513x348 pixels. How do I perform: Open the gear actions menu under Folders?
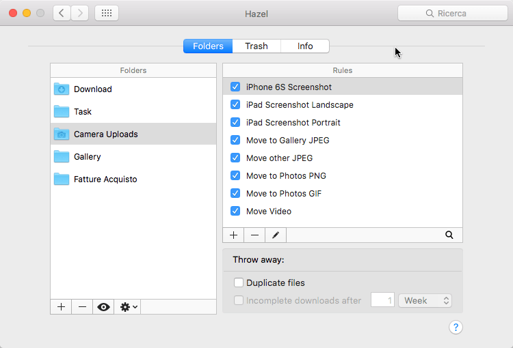tap(128, 307)
